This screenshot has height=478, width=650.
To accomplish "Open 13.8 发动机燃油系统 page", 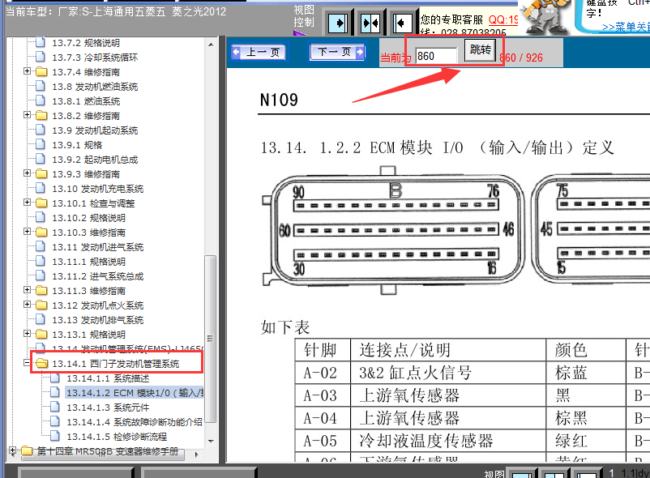I will point(95,87).
